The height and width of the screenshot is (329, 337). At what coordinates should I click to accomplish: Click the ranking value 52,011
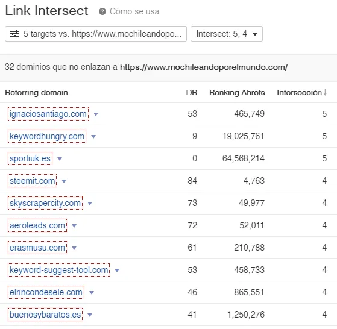(x=251, y=225)
